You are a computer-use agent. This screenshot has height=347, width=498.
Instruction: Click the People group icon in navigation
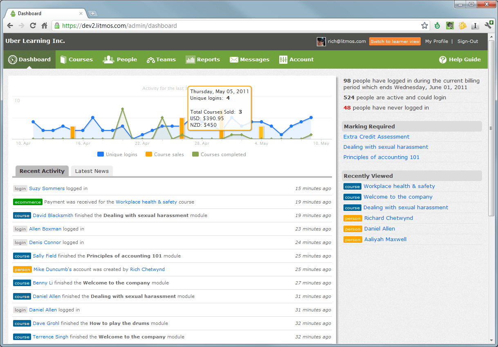coord(108,60)
